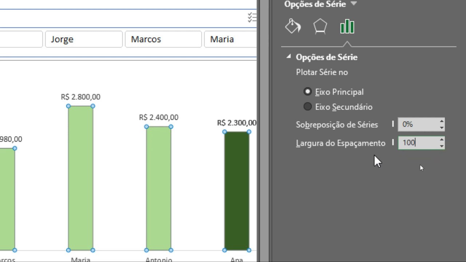Click the Opções de Série section title

[x=327, y=57]
